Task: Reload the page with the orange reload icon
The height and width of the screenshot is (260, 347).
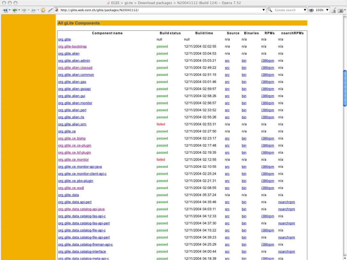Action: [x=43, y=10]
